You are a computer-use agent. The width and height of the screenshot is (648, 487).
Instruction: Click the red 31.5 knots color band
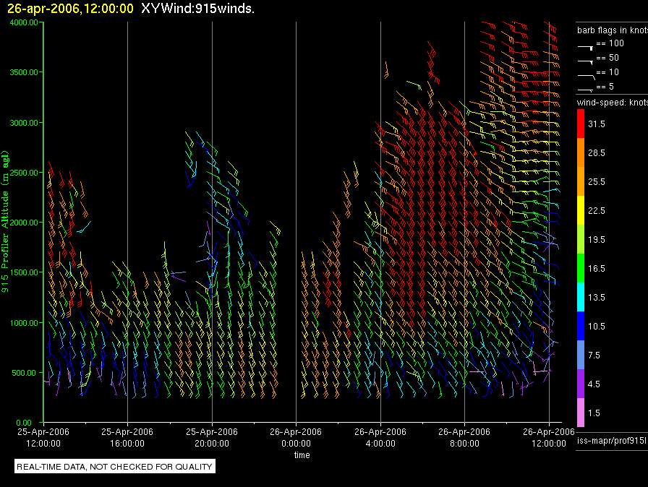tap(580, 124)
